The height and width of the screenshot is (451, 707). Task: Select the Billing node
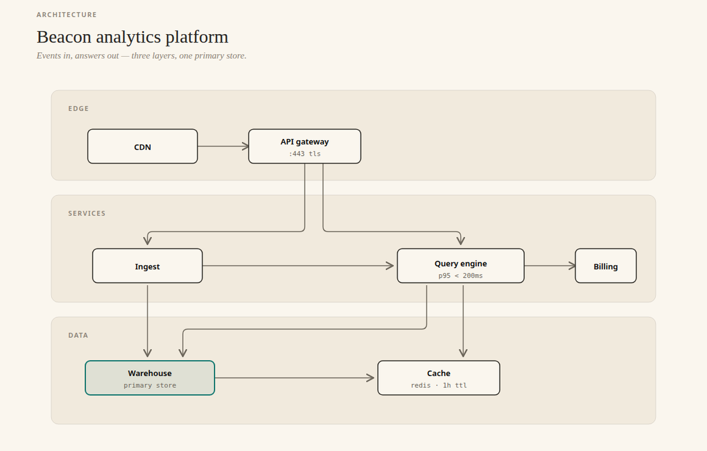point(606,266)
